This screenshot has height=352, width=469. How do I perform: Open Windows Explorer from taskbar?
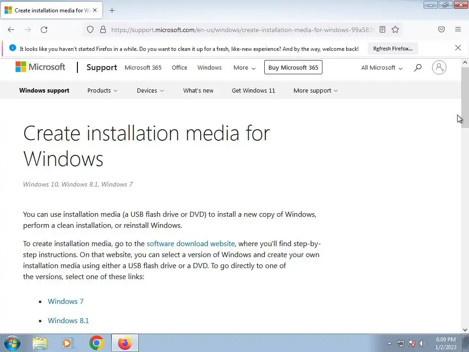(x=40, y=343)
